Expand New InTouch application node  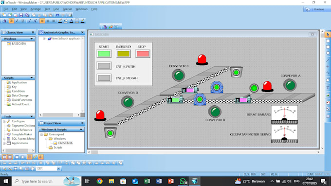pos(44,38)
